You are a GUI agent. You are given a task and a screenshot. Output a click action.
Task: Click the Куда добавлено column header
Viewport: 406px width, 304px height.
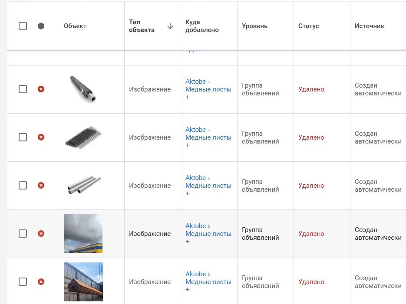tap(202, 26)
